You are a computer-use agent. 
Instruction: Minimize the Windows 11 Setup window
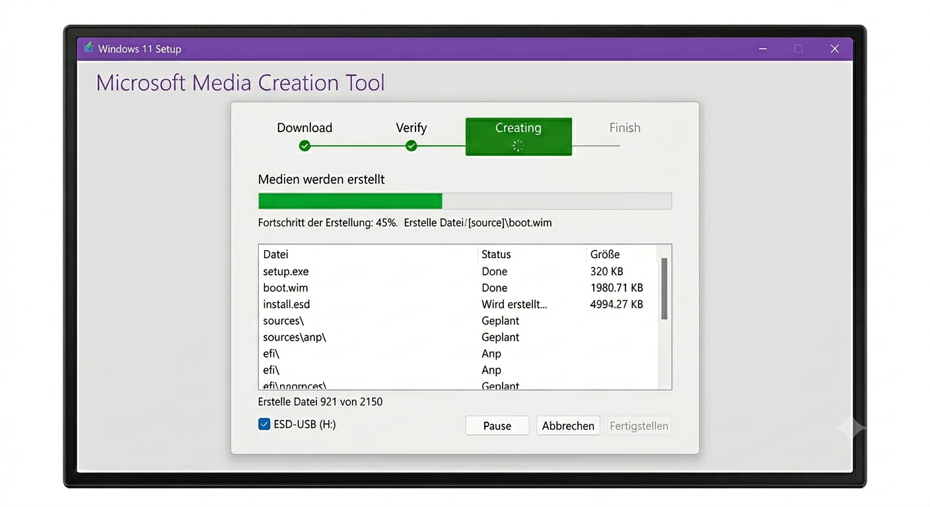point(763,49)
